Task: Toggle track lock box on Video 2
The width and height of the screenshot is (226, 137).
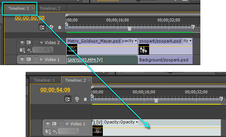Action: (x=36, y=43)
